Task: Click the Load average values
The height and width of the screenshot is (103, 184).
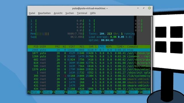Action: coord(121,37)
